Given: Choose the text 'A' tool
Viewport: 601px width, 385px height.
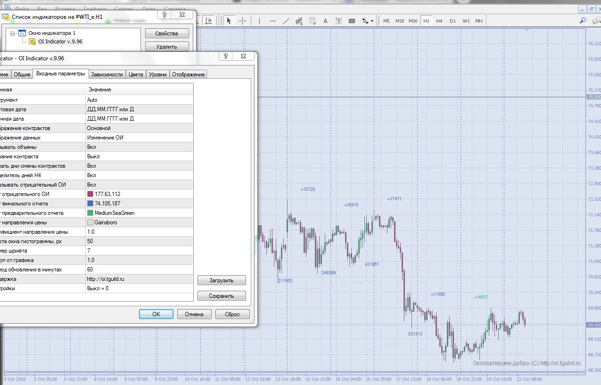Looking at the screenshot, I should pos(325,21).
